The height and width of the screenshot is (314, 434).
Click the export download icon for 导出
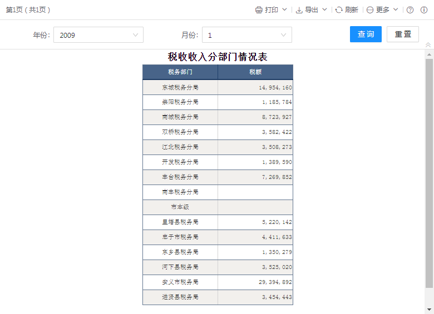pos(299,10)
